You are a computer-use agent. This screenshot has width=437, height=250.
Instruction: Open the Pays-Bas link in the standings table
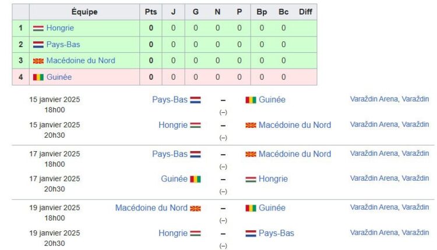point(63,44)
